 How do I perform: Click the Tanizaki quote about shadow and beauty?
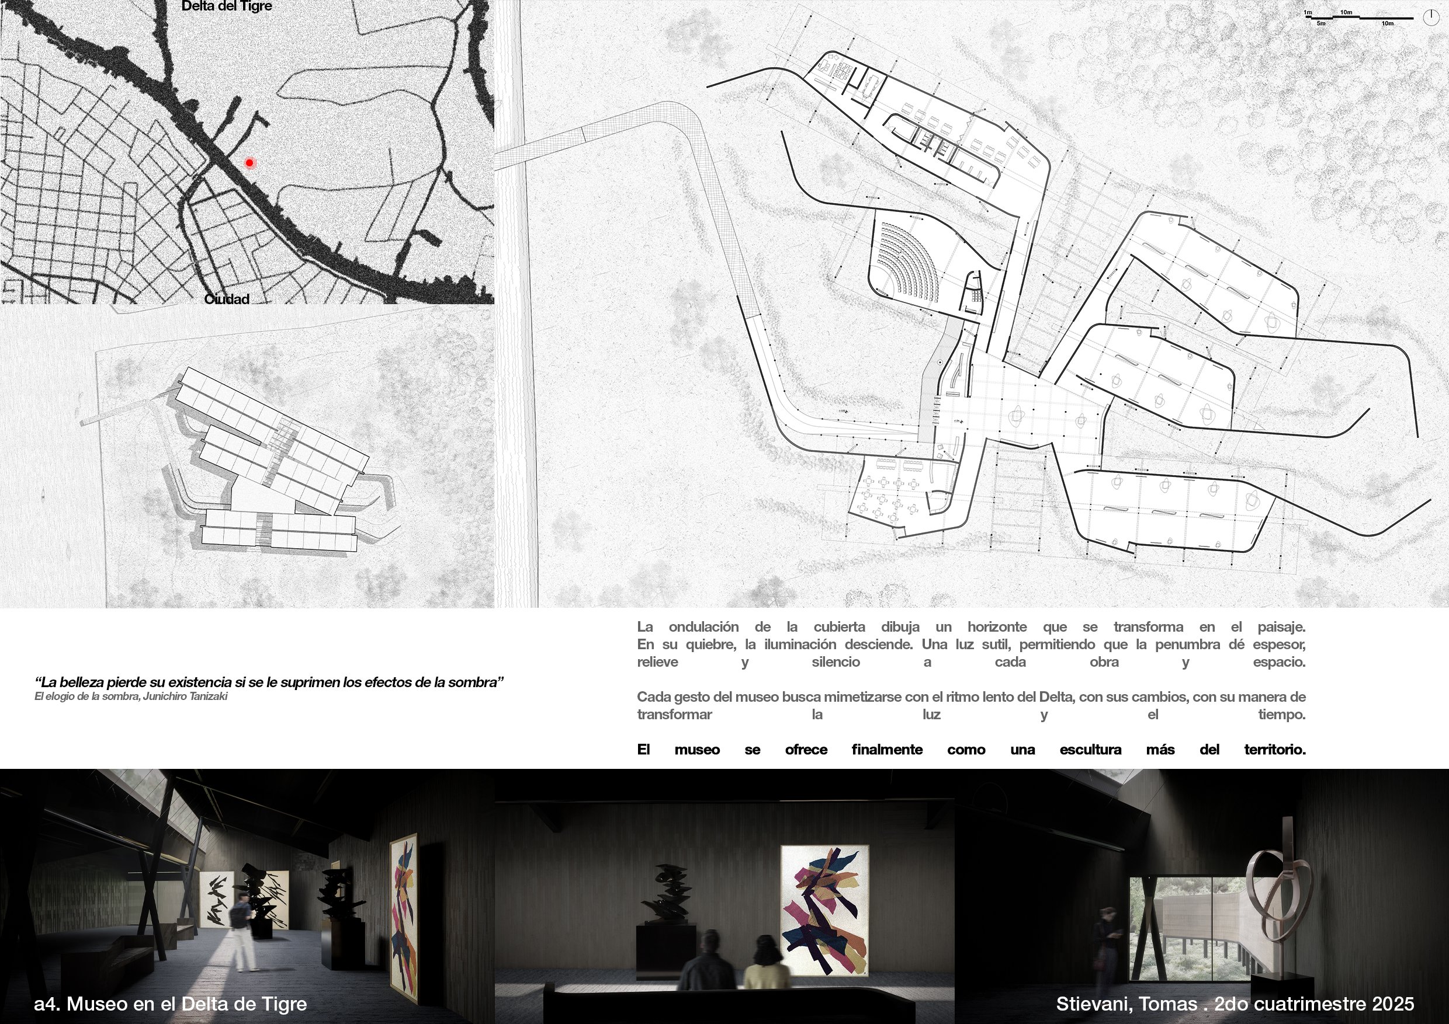(269, 682)
